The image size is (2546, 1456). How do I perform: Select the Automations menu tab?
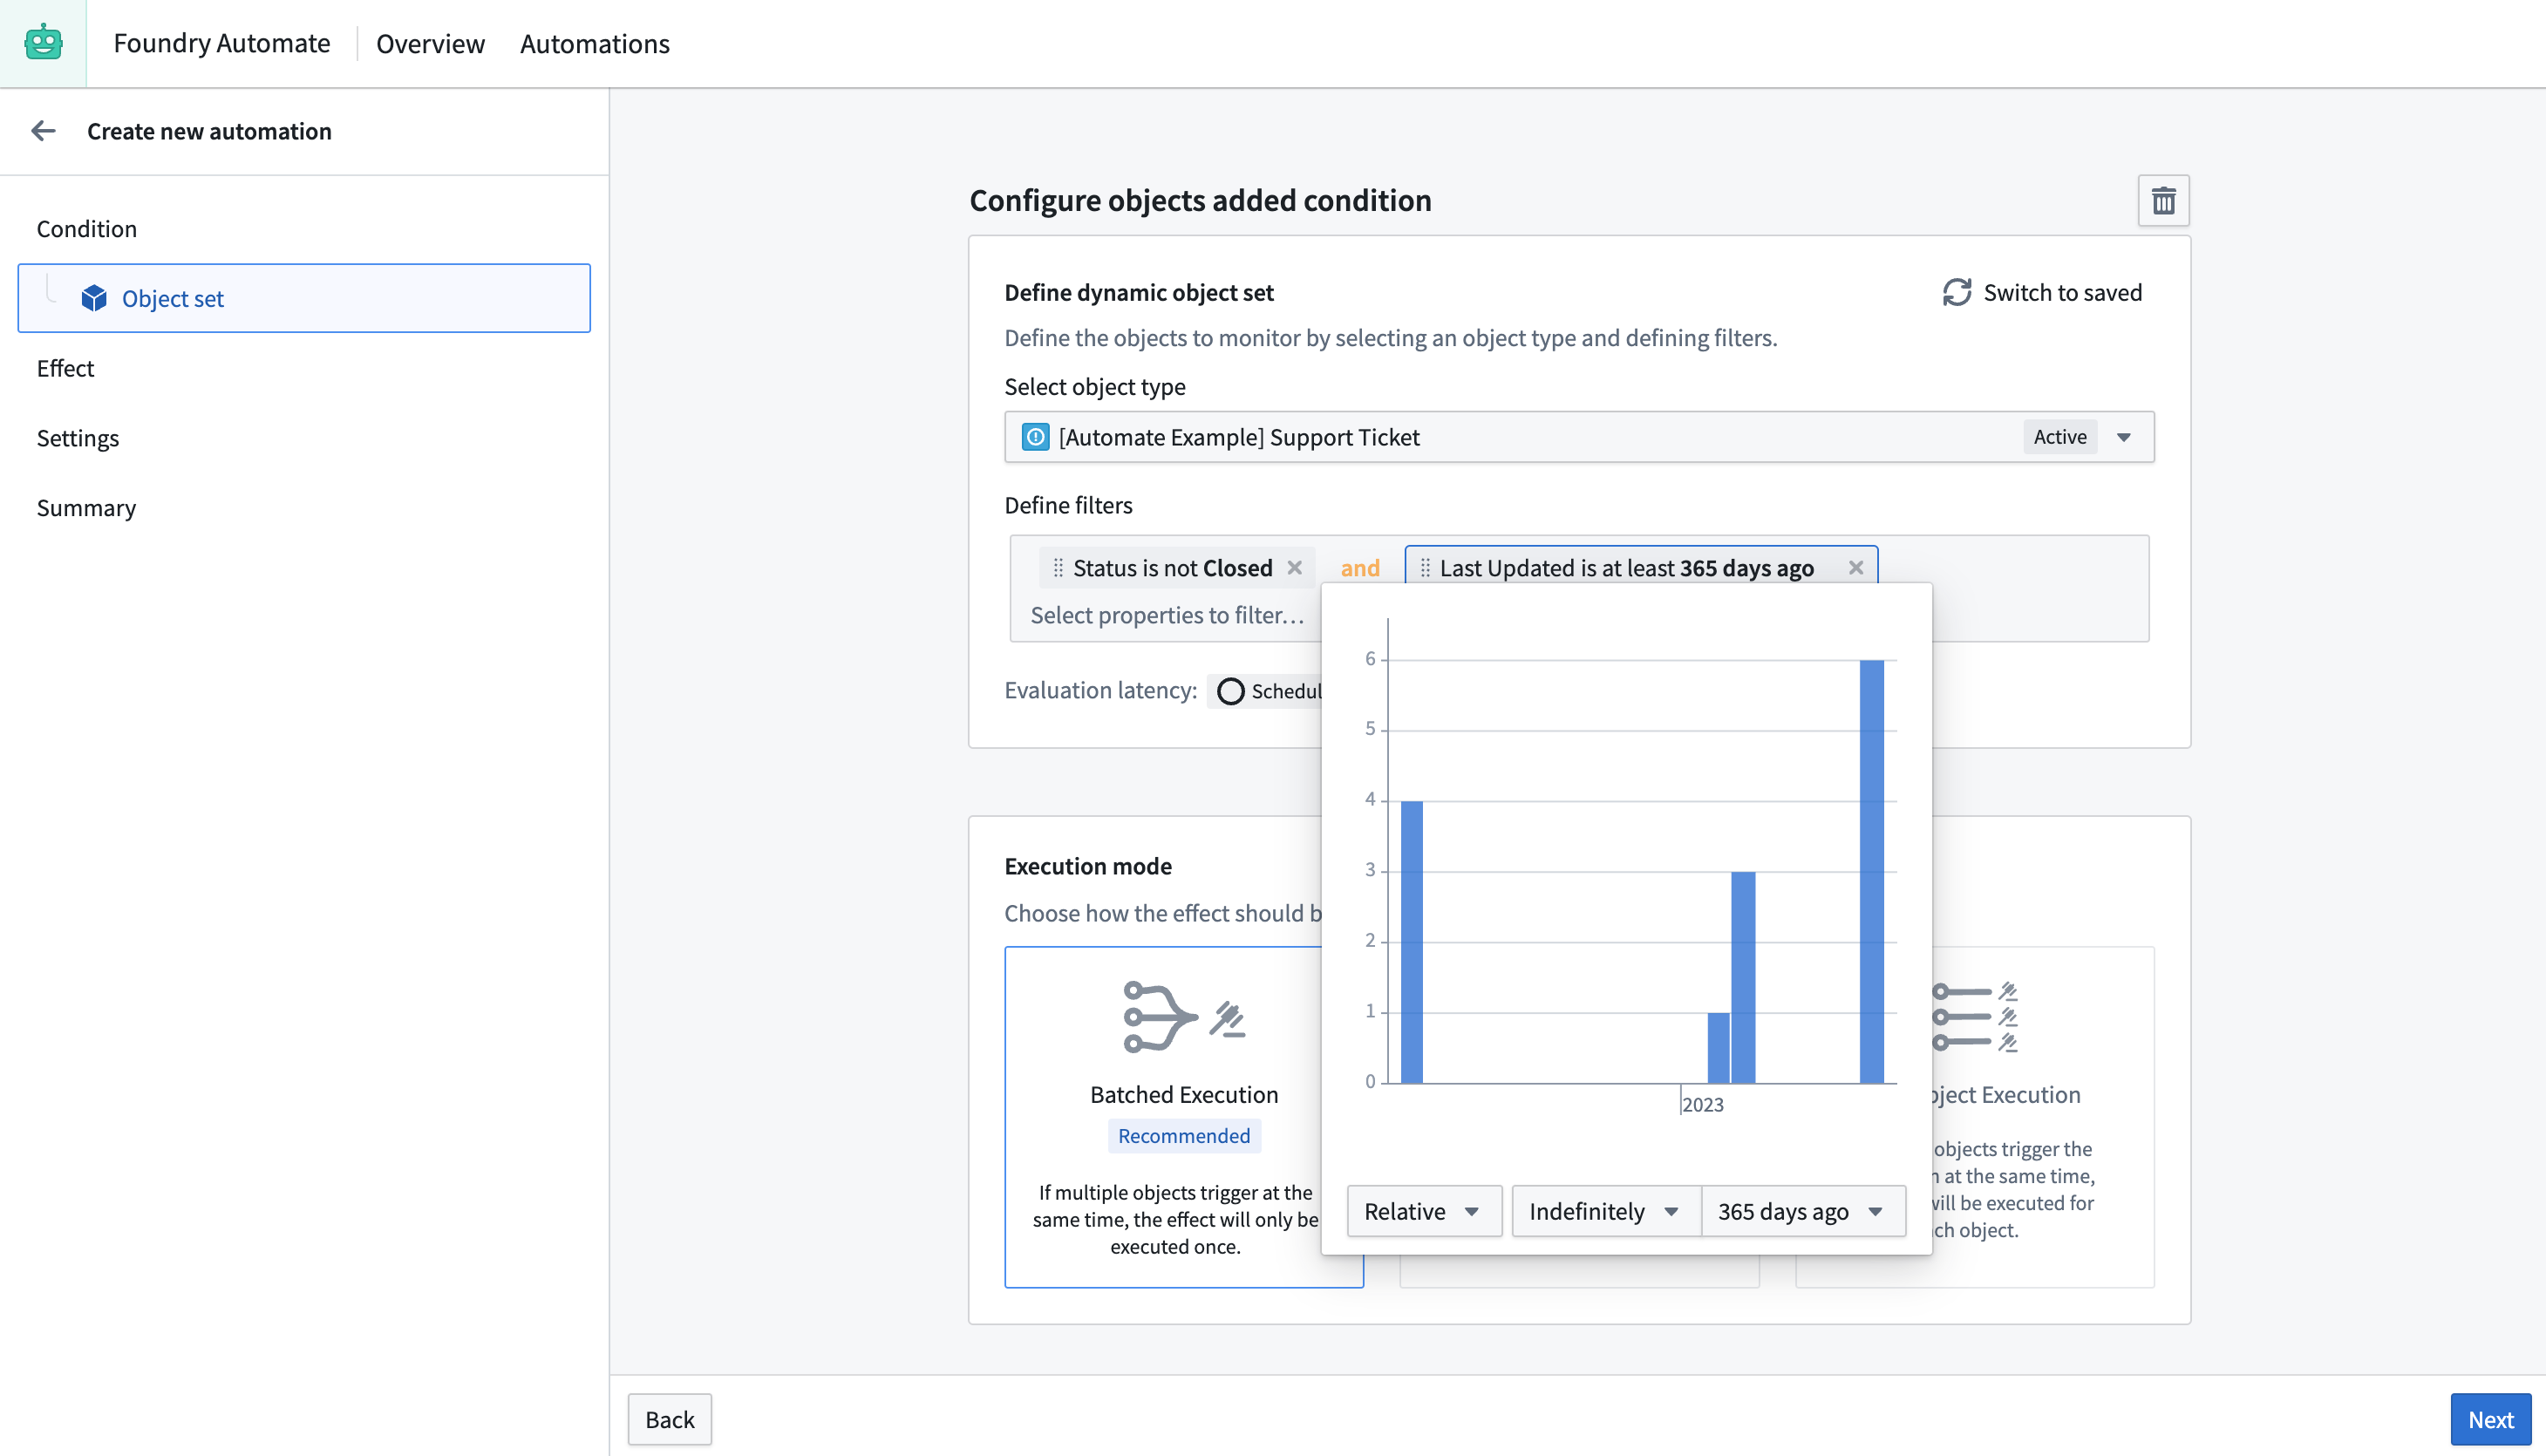click(x=595, y=42)
